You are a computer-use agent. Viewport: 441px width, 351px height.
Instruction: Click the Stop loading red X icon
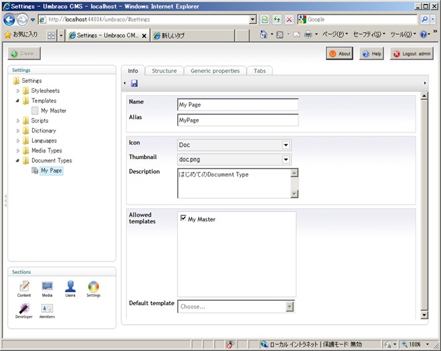pos(289,19)
